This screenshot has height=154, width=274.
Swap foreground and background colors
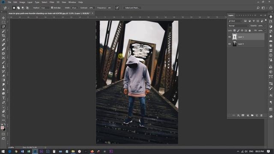(5, 124)
